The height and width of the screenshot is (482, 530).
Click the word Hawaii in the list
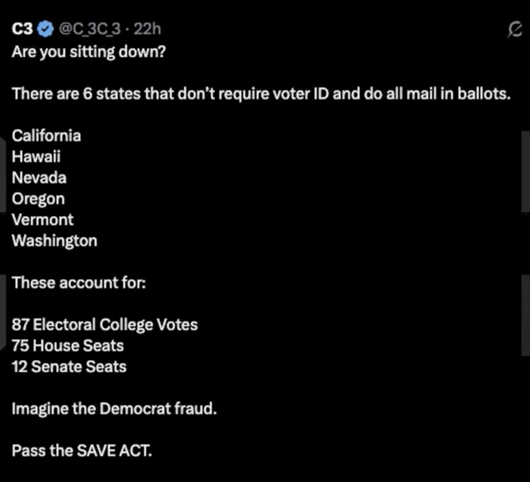pos(36,156)
